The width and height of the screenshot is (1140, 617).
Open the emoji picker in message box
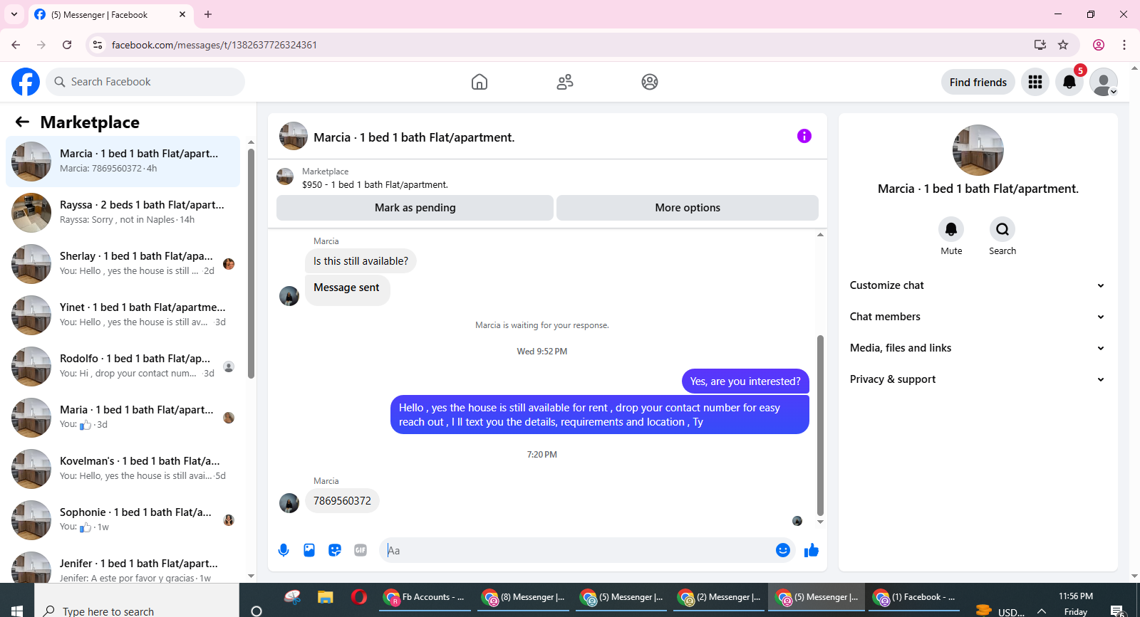[x=783, y=550]
